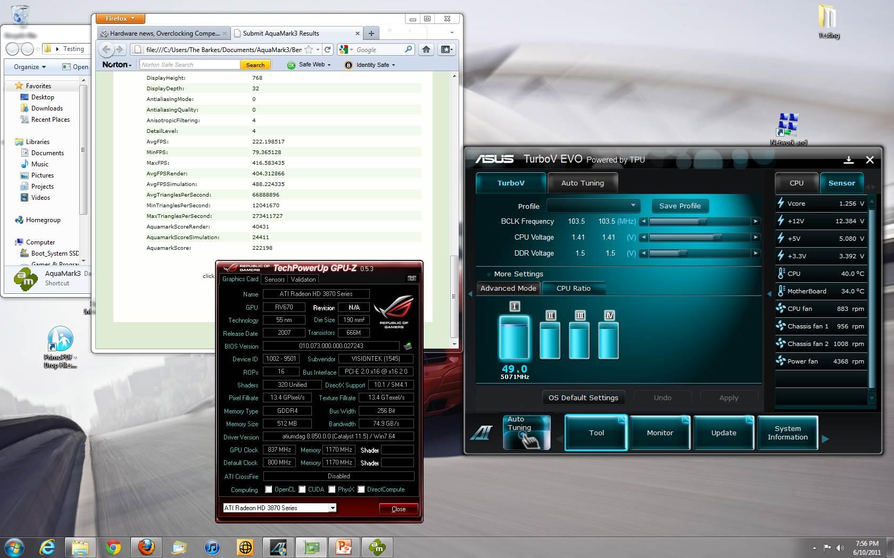Viewport: 894px width, 558px height.
Task: Toggle the OpenCL checkbox in GPU-Z
Action: pyautogui.click(x=268, y=489)
